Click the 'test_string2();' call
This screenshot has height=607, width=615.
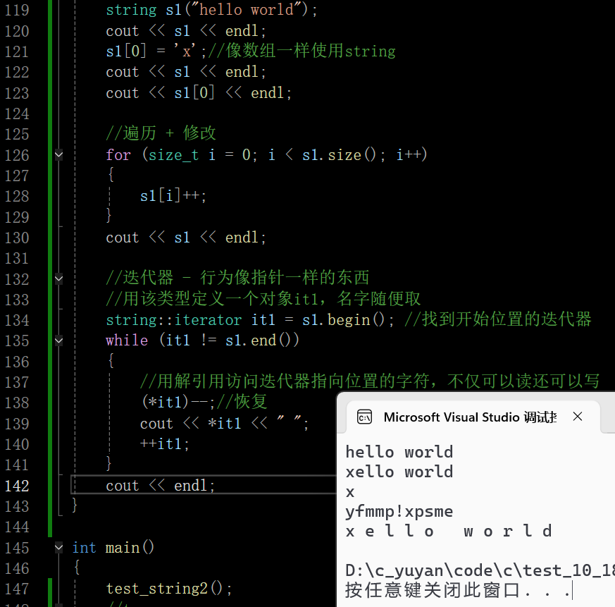point(169,589)
